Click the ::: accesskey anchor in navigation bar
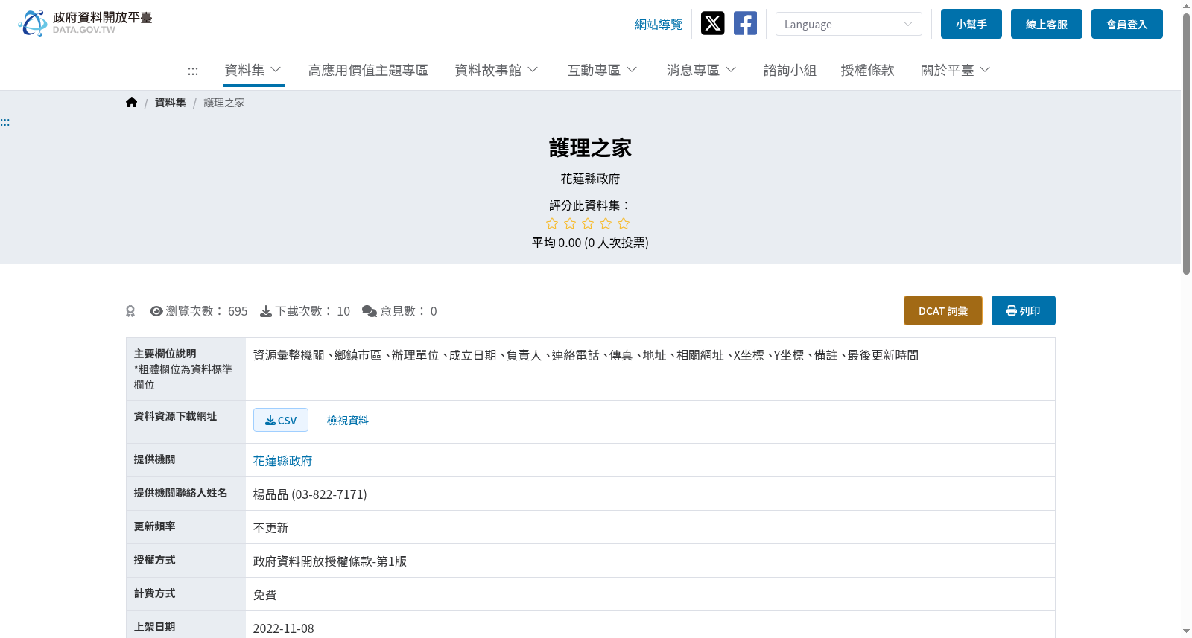The width and height of the screenshot is (1192, 638). point(193,71)
